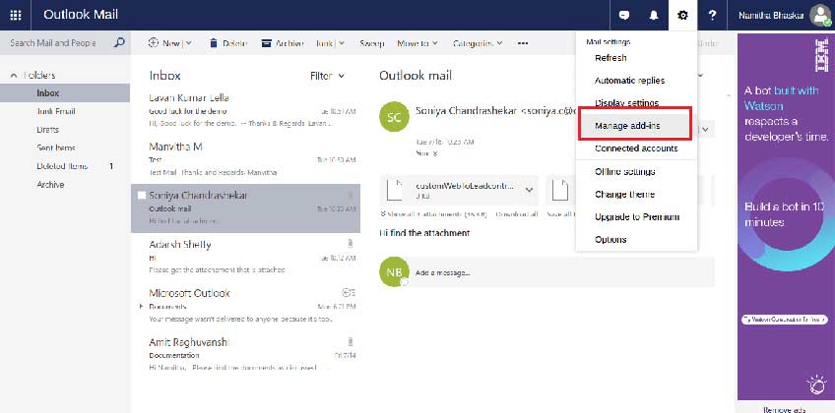The height and width of the screenshot is (413, 835).
Task: Click the settings gear icon
Action: point(682,15)
